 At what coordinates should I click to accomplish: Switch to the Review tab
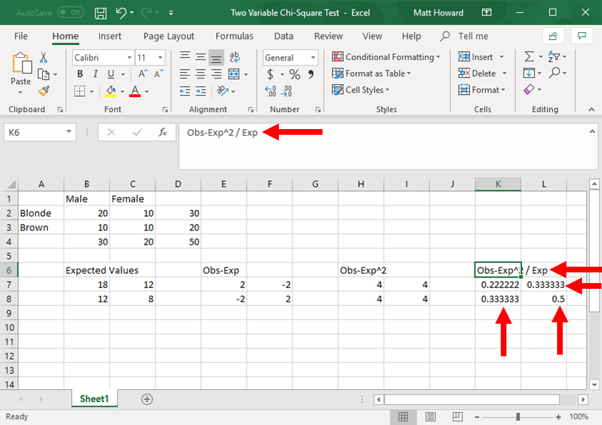click(328, 36)
